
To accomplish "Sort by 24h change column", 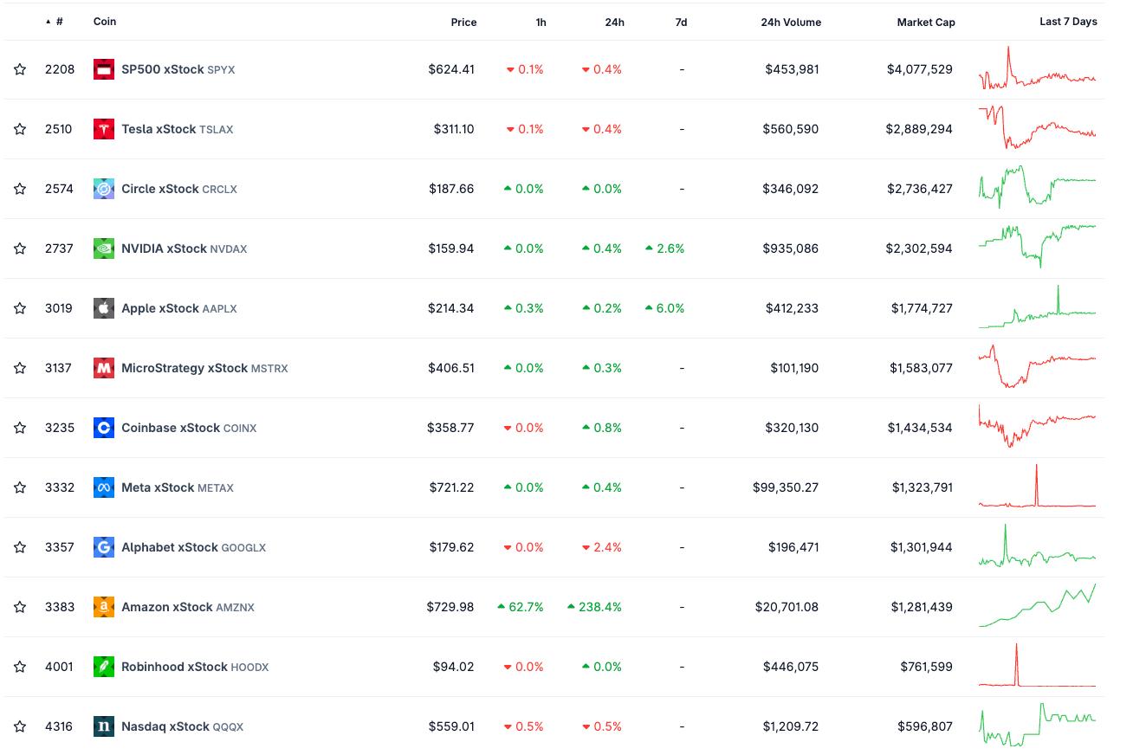I will pyautogui.click(x=614, y=23).
